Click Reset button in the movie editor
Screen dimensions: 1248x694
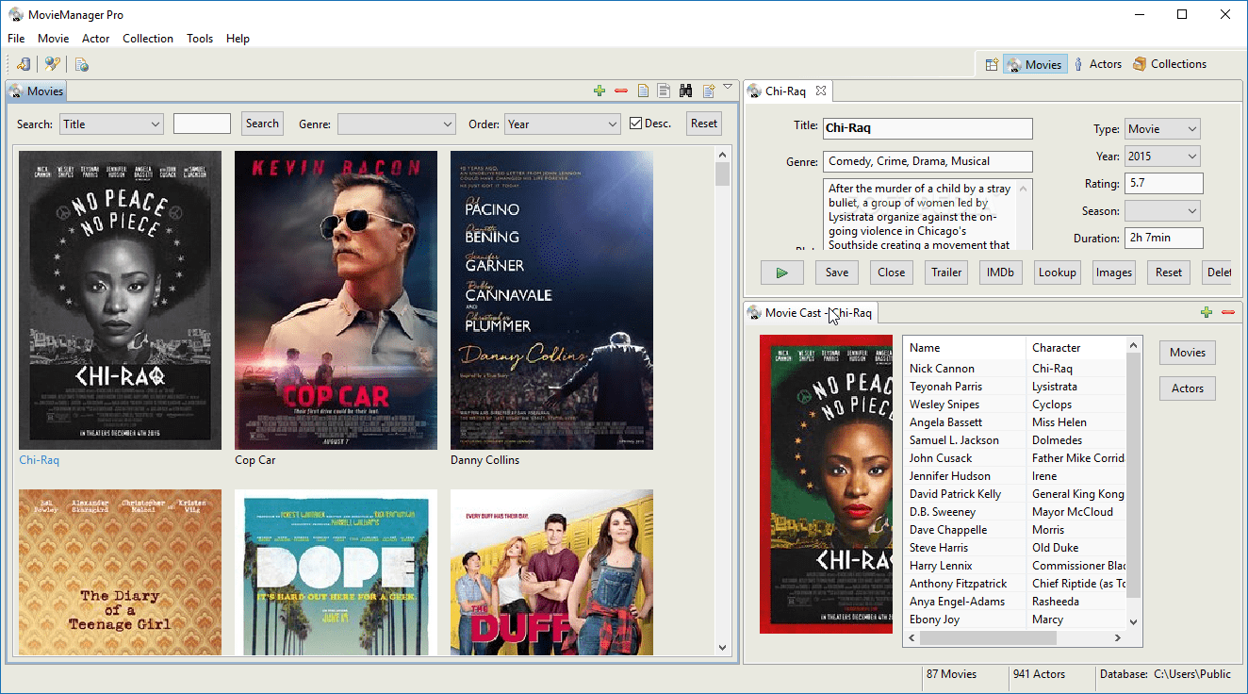pyautogui.click(x=1169, y=273)
